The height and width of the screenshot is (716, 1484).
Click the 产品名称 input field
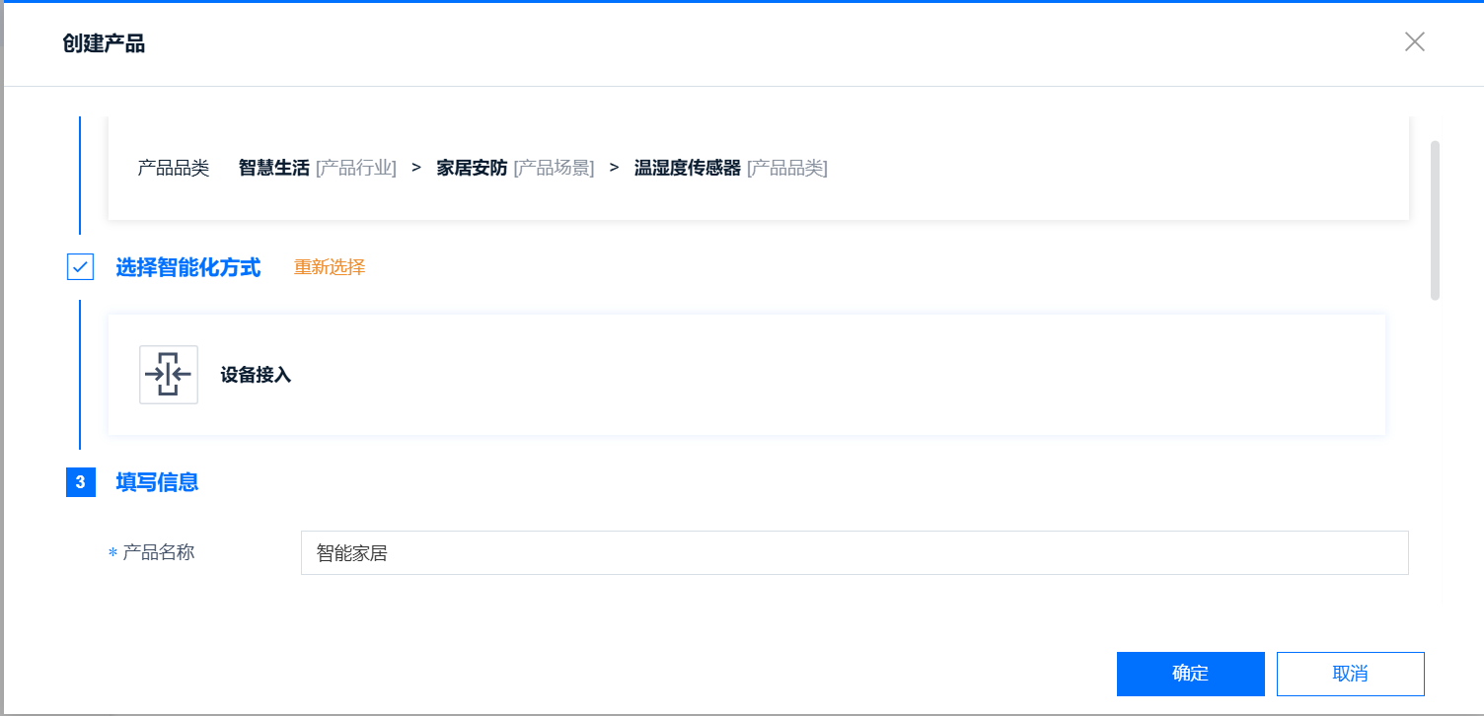[854, 553]
